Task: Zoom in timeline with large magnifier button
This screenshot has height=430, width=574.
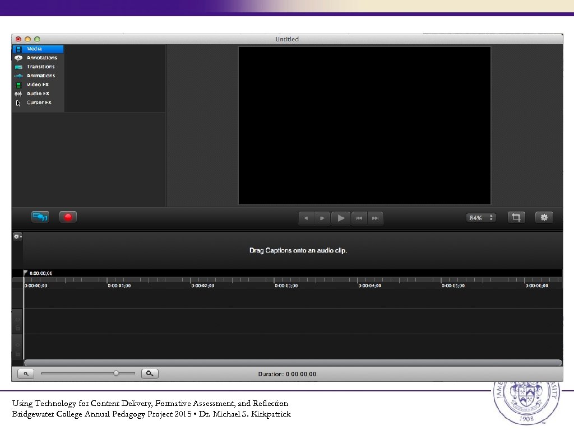Action: click(150, 373)
